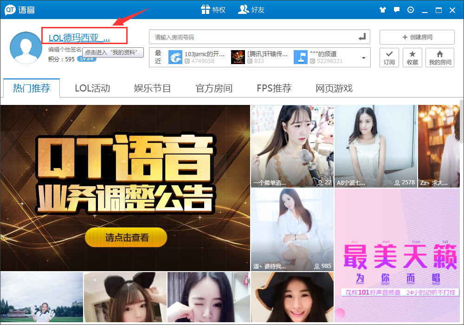Click the 订阅 subscribe icon
This screenshot has width=464, height=325.
[x=389, y=57]
